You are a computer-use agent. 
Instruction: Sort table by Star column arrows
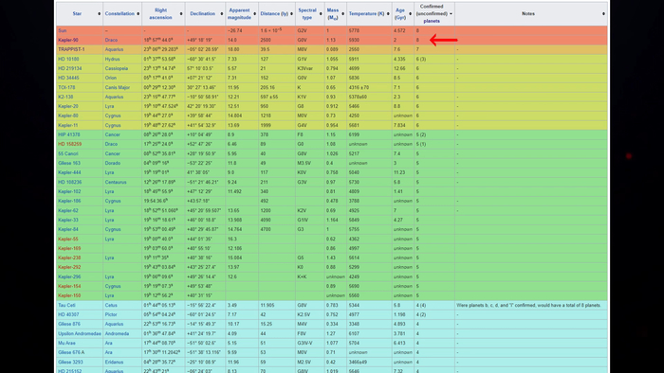[x=99, y=14]
